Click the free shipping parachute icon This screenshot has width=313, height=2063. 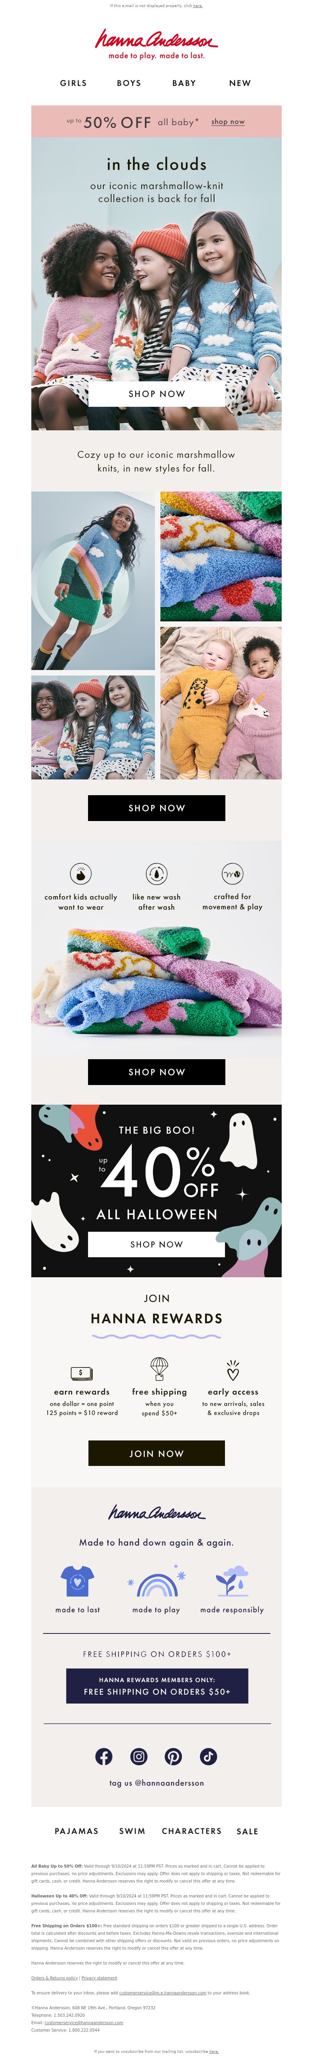(x=159, y=1369)
